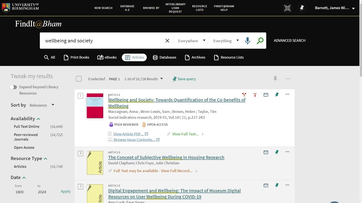Click the Save query pin icon
Viewport: 362px width, 203px height.
point(174,79)
